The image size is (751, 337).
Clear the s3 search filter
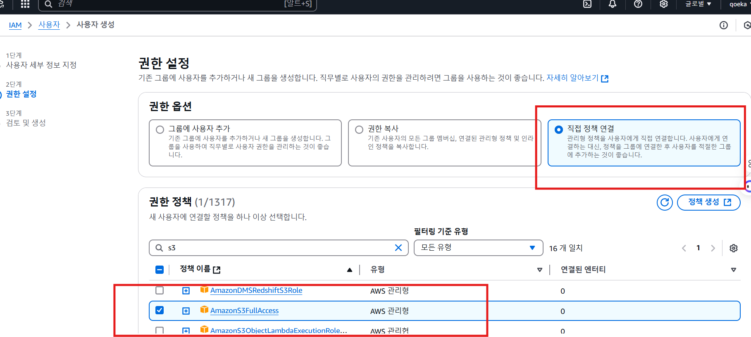tap(398, 248)
